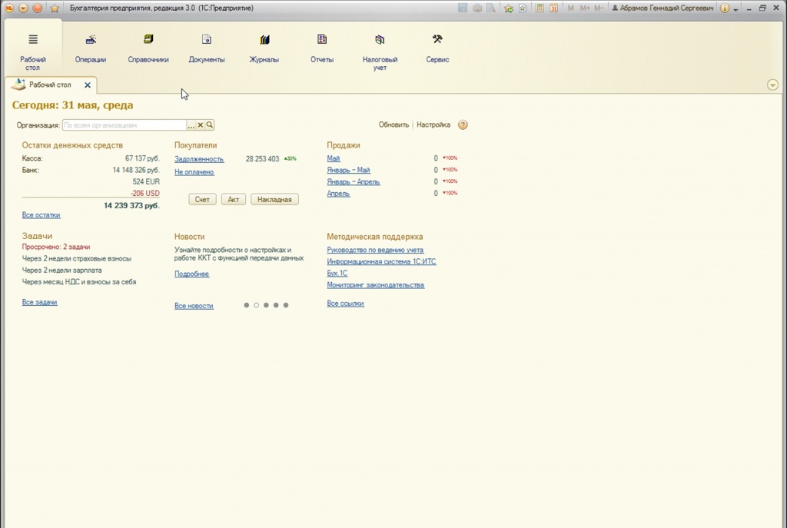Open Руководство по ведению учета link
787x528 pixels.
tap(375, 250)
